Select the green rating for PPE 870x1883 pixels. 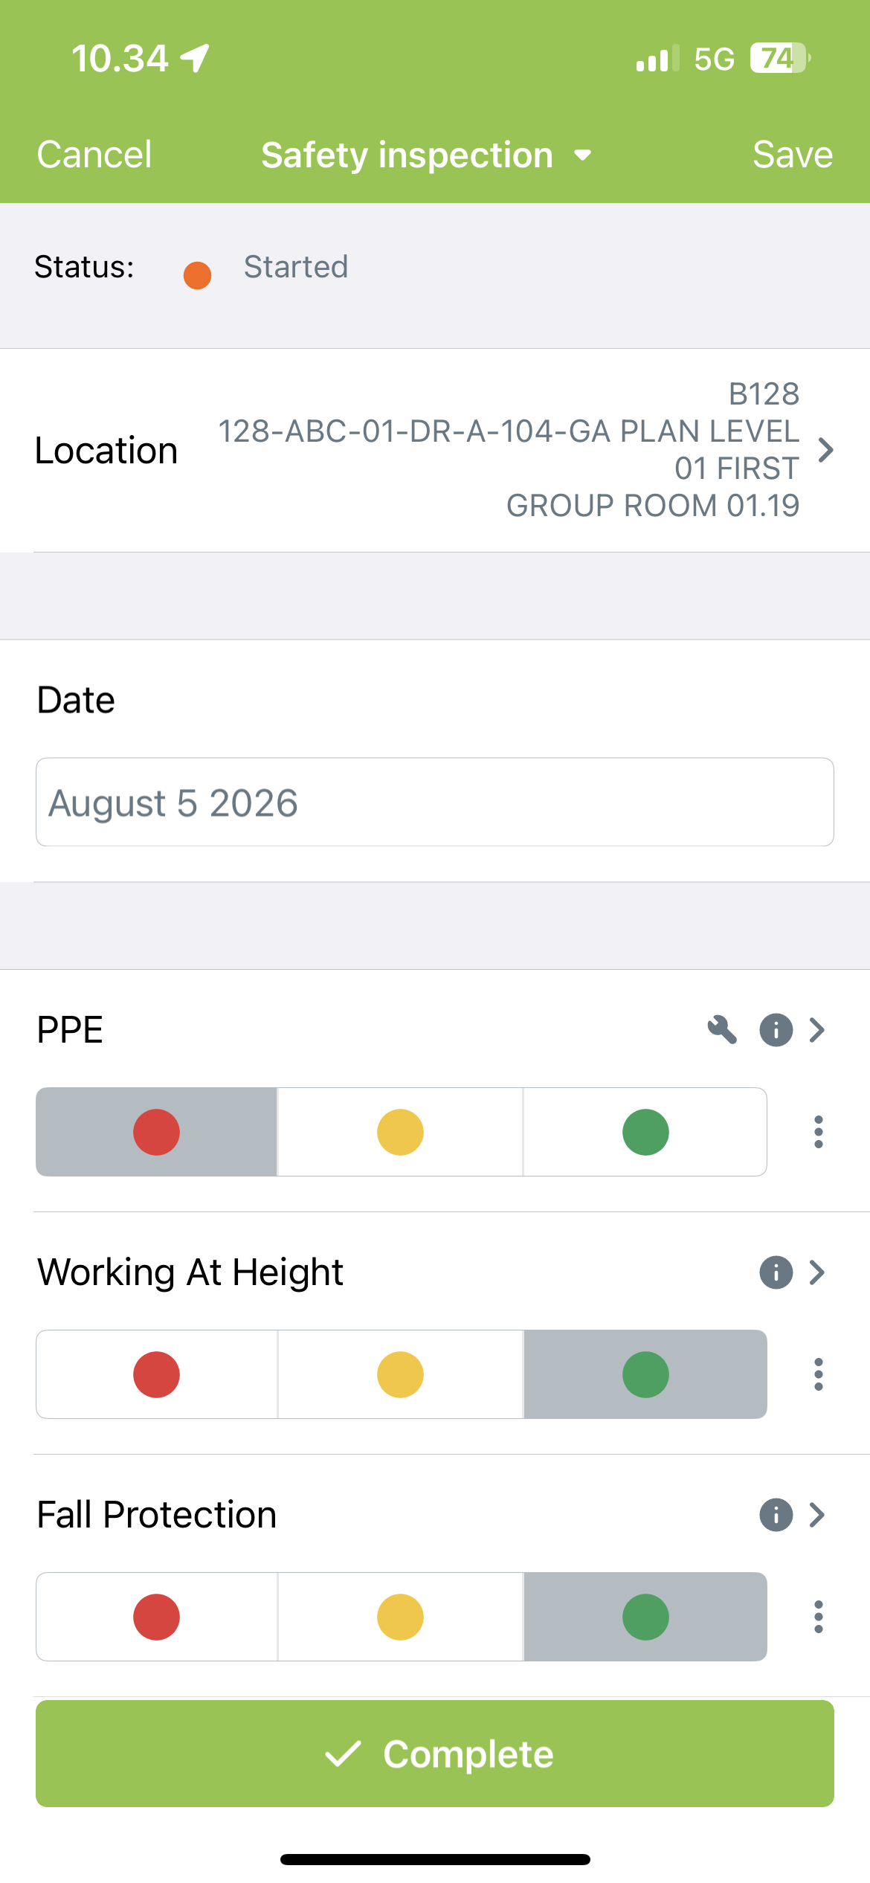[x=645, y=1132]
